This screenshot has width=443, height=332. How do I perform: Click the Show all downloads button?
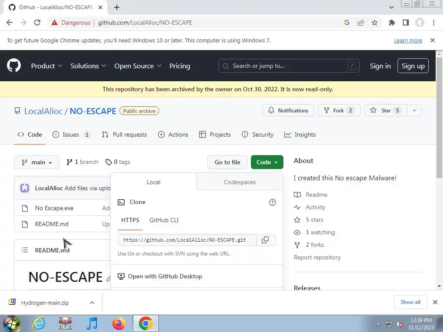410,302
